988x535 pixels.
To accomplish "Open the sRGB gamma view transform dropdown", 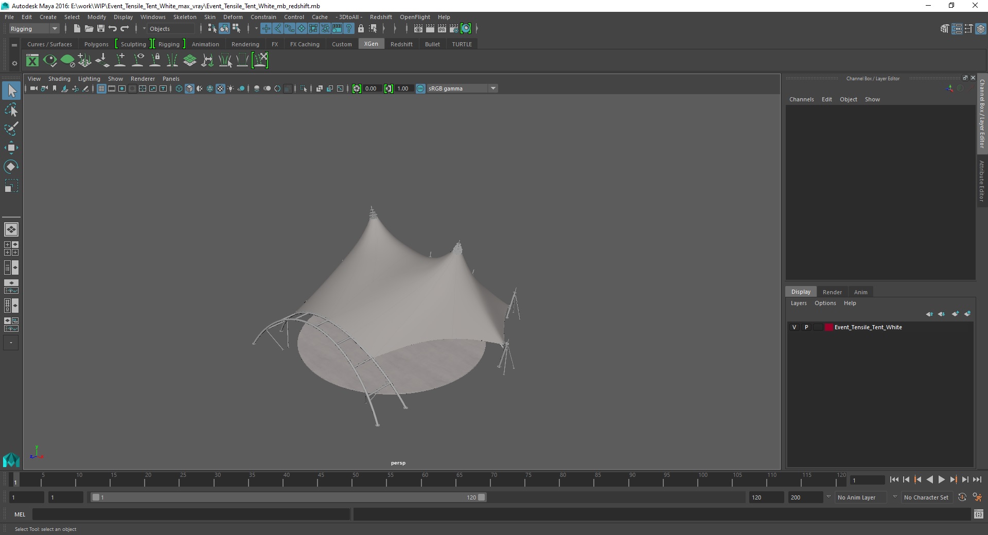I will [x=462, y=88].
